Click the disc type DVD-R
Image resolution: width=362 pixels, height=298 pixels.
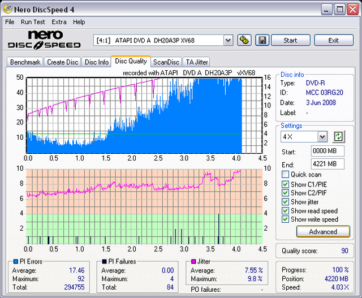[315, 83]
